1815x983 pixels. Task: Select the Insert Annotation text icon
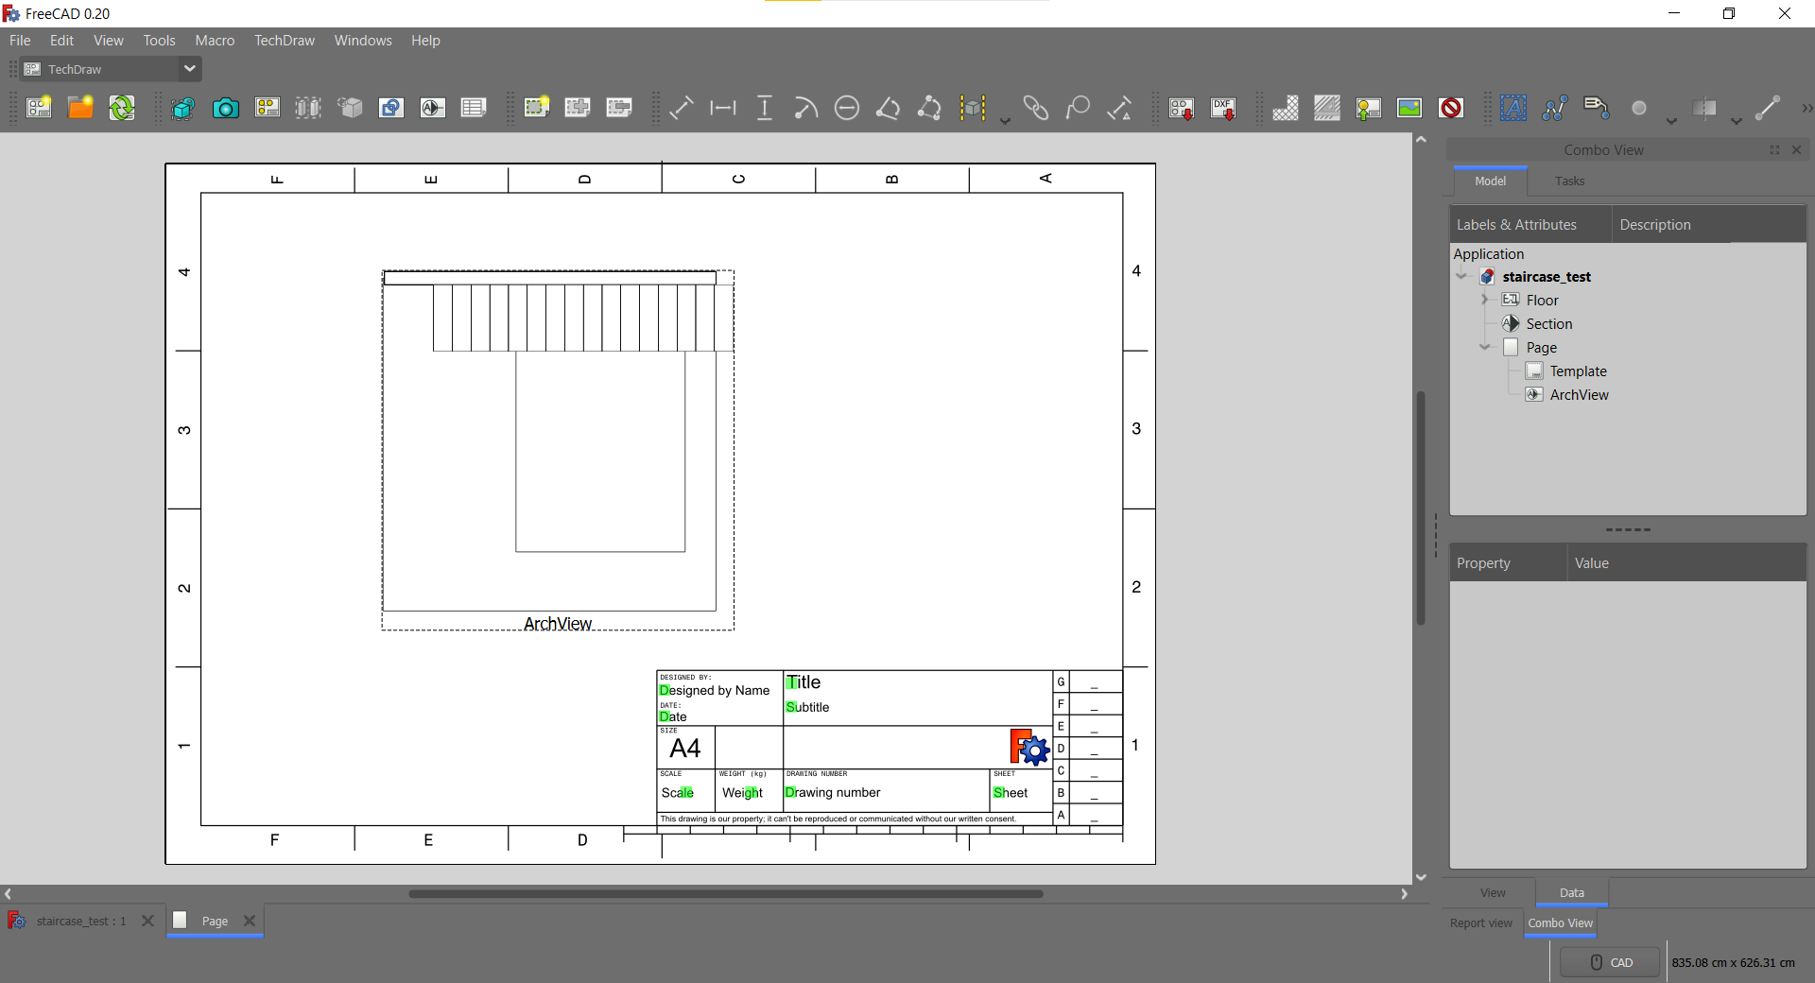coord(1512,108)
